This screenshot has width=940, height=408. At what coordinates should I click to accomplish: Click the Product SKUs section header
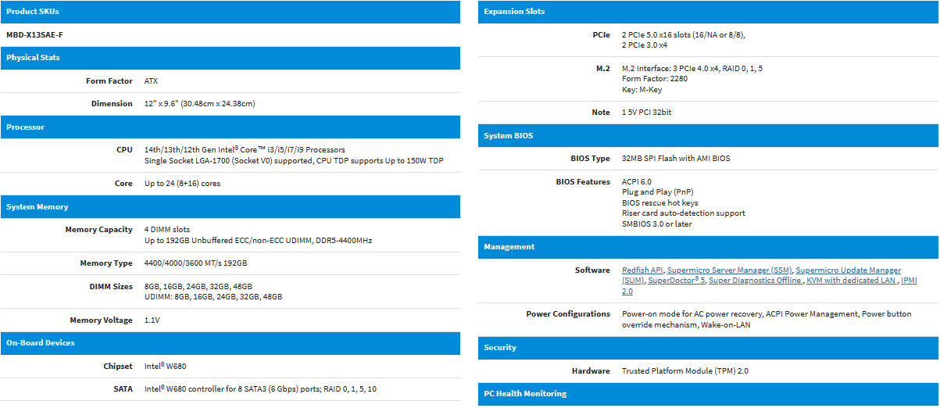231,12
